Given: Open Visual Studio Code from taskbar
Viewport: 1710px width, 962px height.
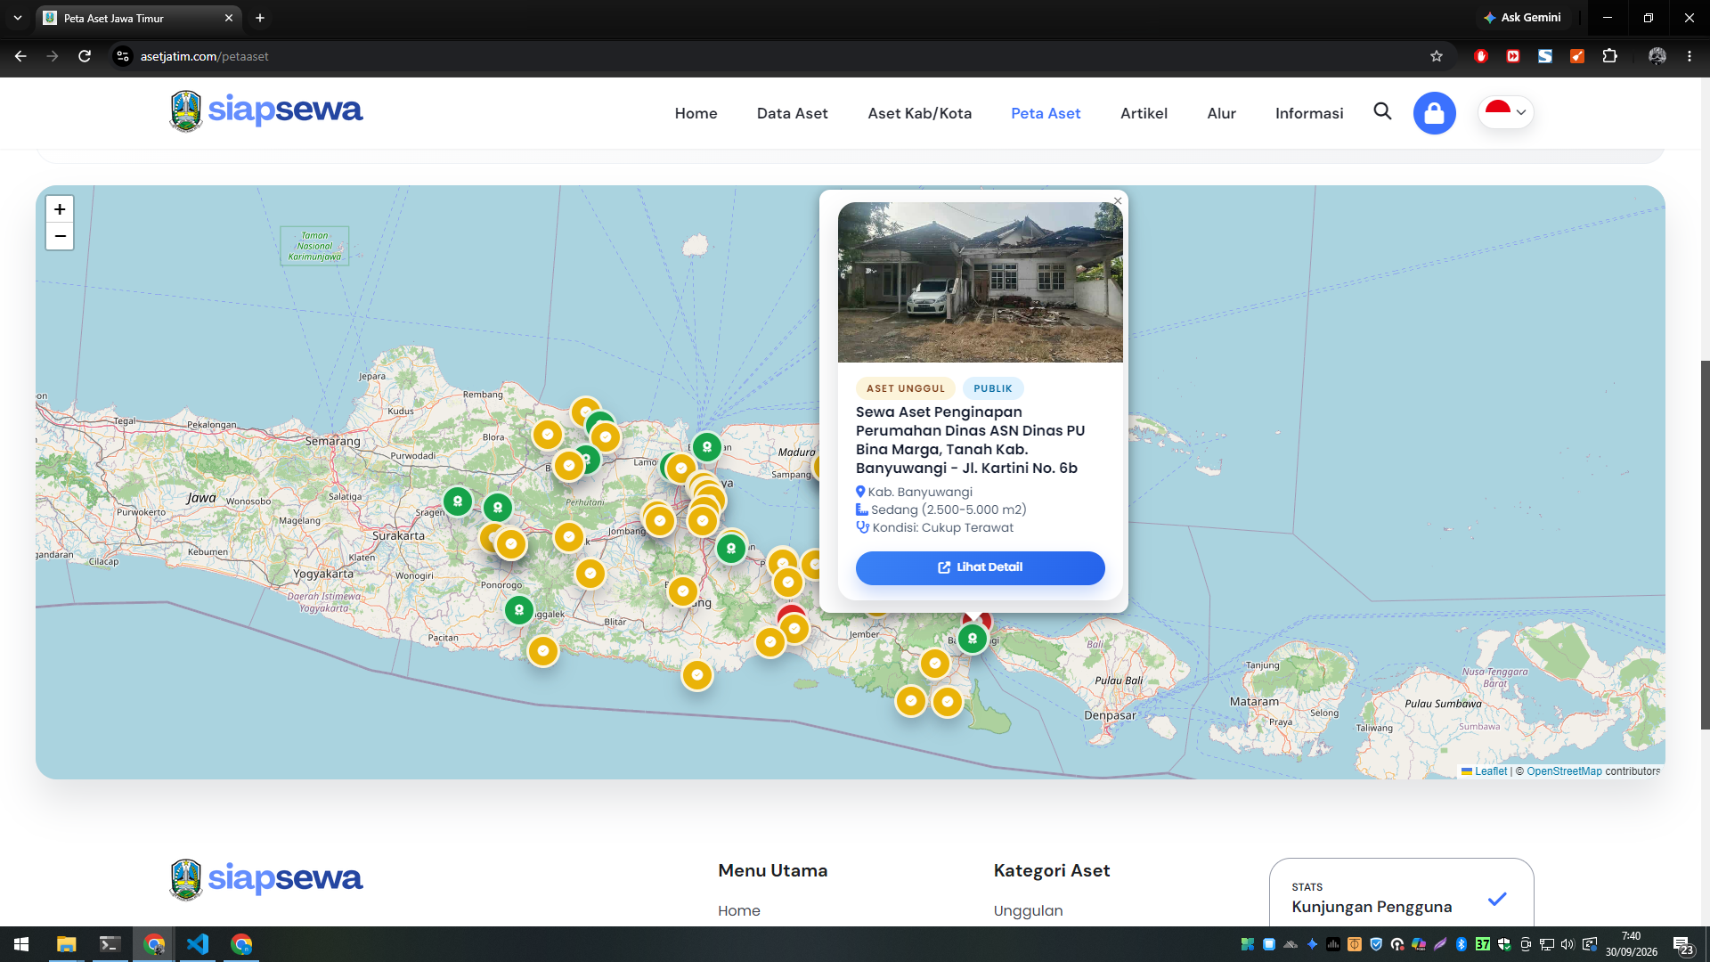Looking at the screenshot, I should (x=198, y=944).
